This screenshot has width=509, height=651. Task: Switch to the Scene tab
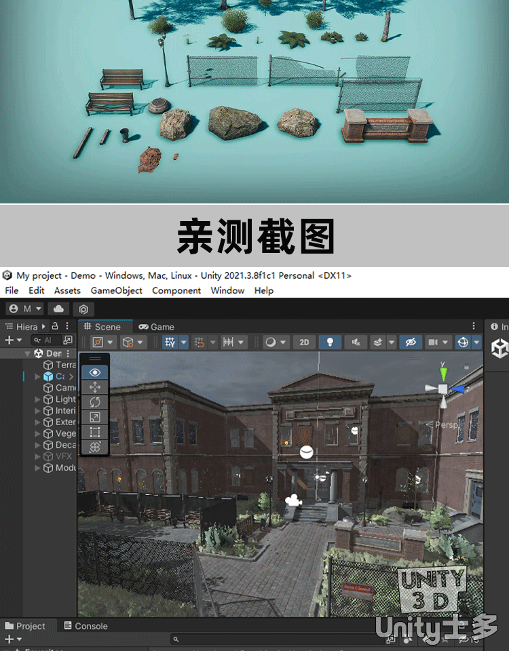pos(106,327)
